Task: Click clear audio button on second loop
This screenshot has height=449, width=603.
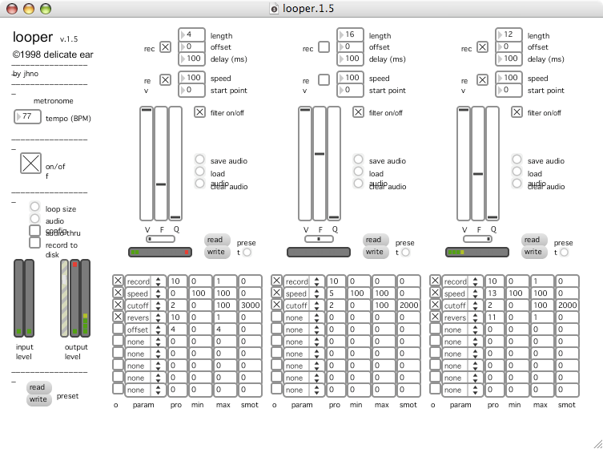Action: (358, 184)
